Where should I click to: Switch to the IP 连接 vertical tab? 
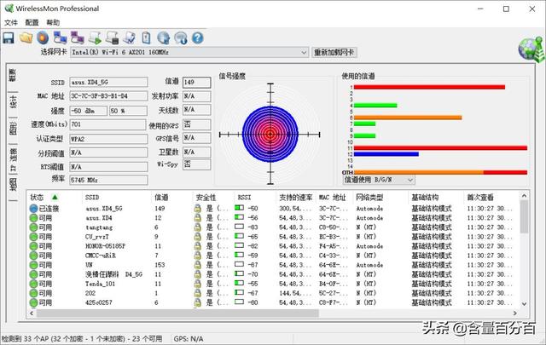coord(13,159)
